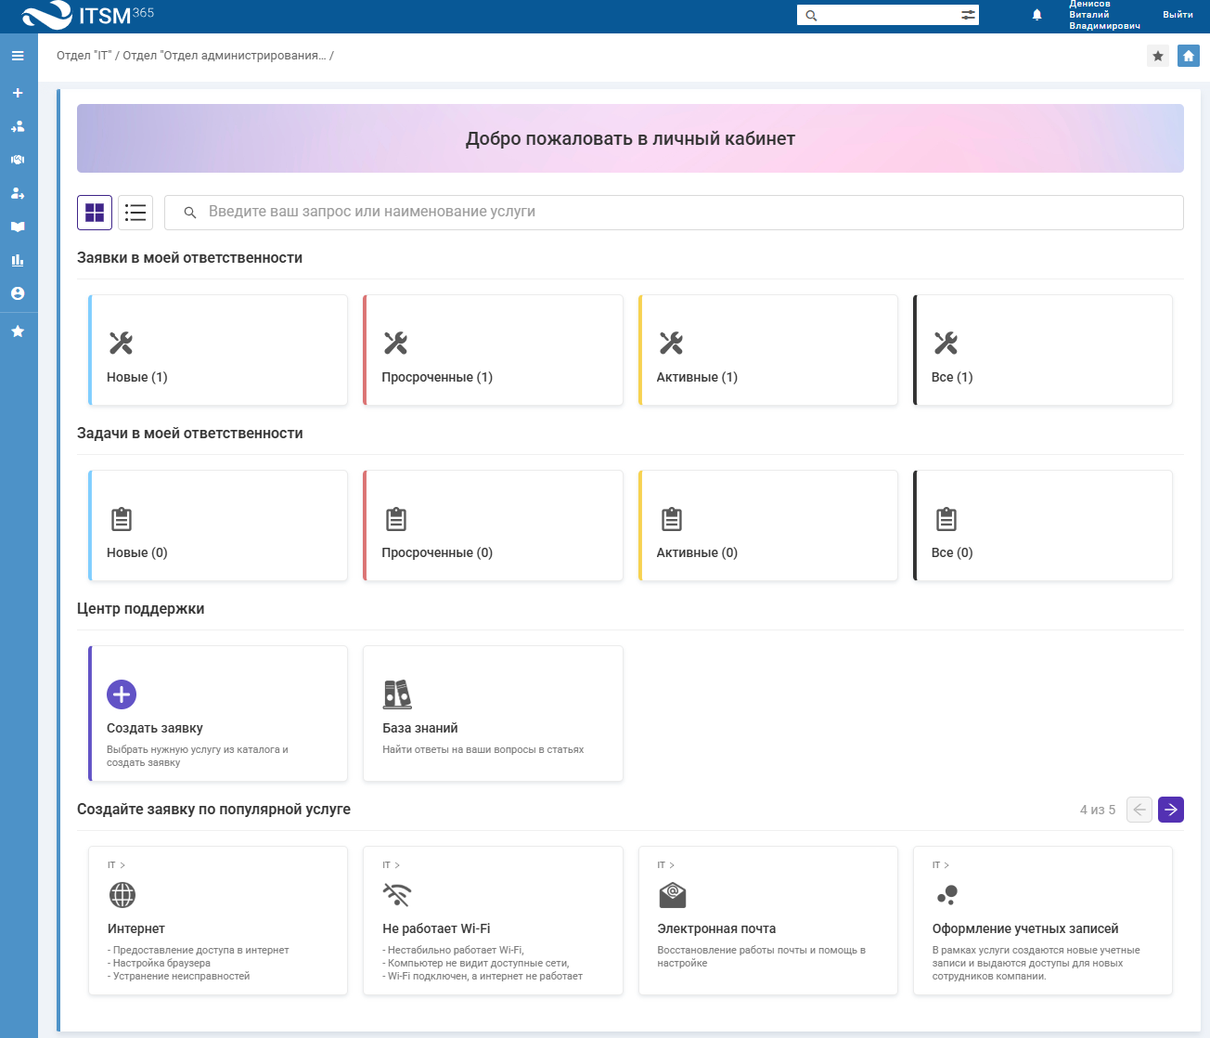Click the plus icon in left sidebar
Viewport: 1210px width, 1038px height.
click(18, 93)
